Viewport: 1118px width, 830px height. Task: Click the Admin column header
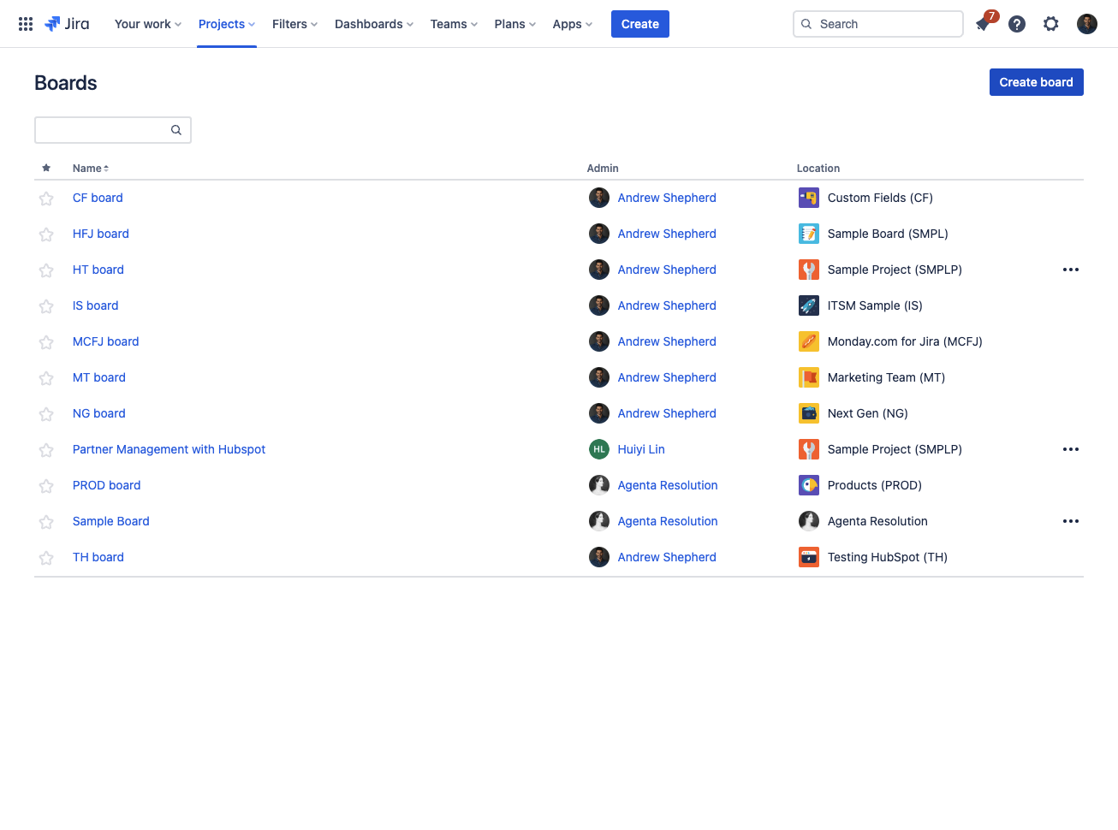click(603, 169)
